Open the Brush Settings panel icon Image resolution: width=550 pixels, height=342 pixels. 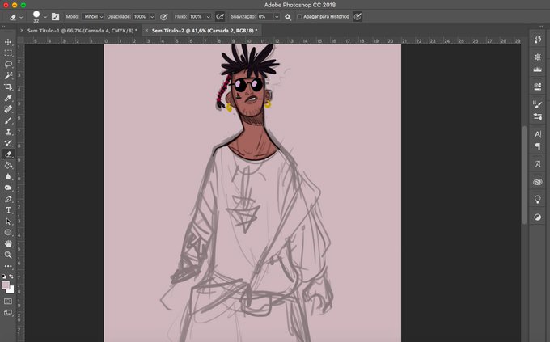tap(537, 103)
